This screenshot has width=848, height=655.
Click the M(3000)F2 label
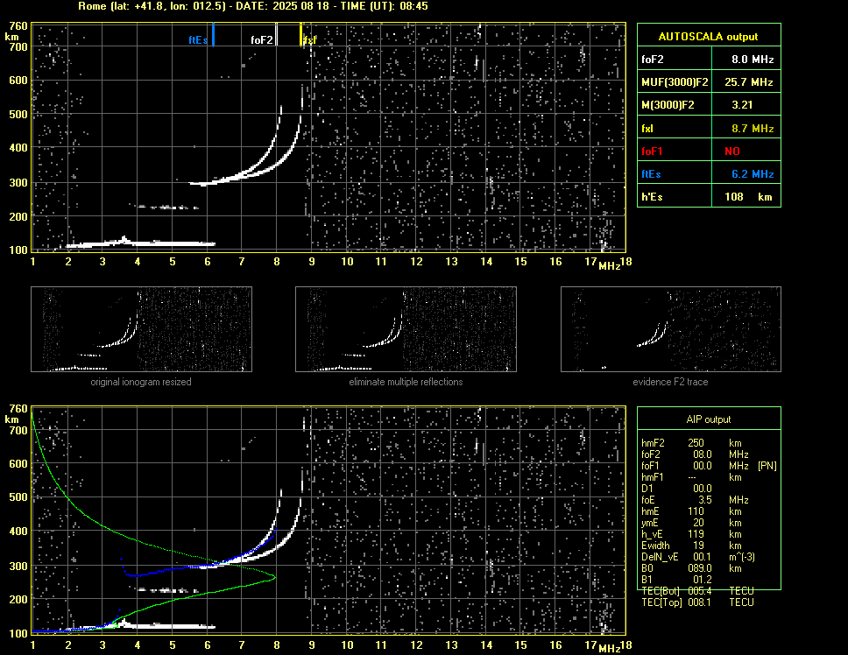tap(668, 105)
